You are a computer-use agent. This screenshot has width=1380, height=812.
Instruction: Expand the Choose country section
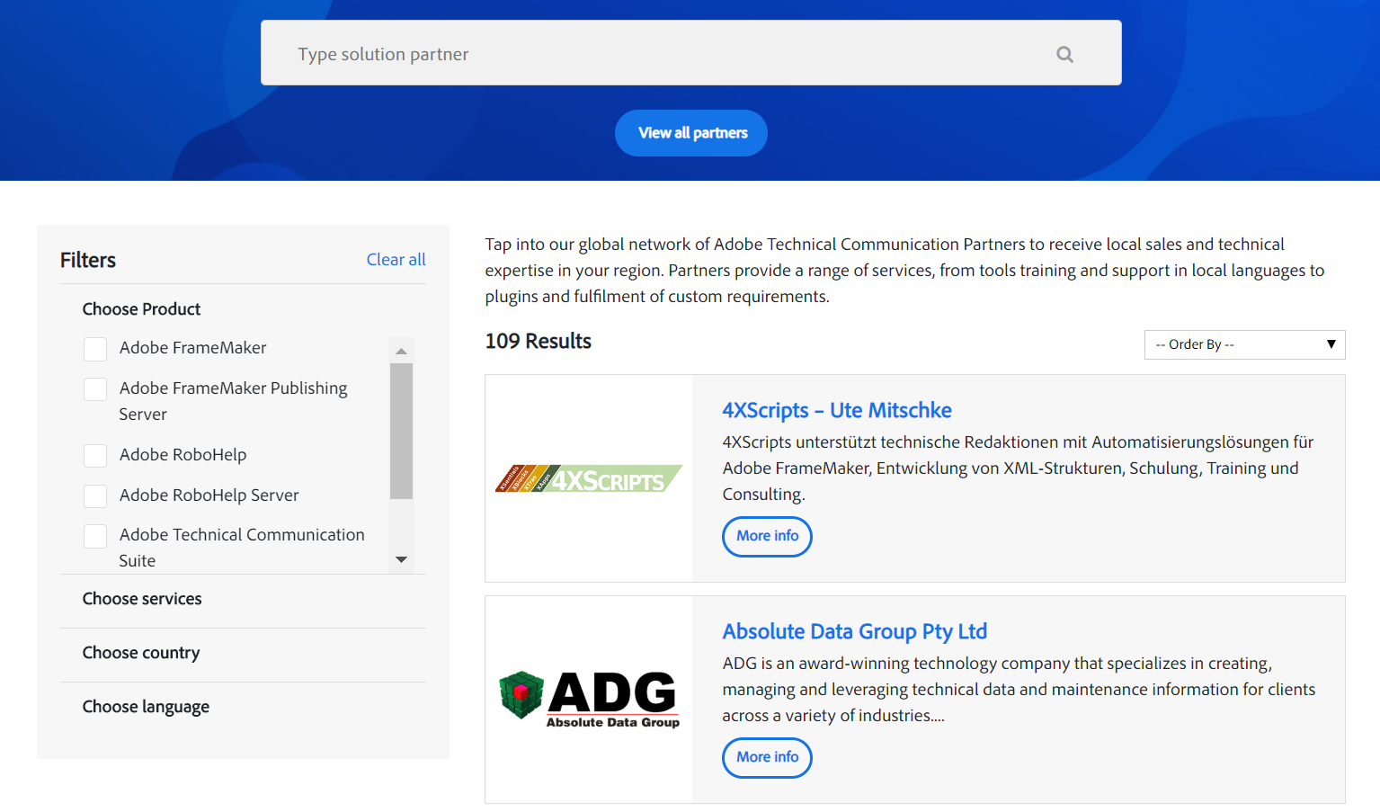141,653
